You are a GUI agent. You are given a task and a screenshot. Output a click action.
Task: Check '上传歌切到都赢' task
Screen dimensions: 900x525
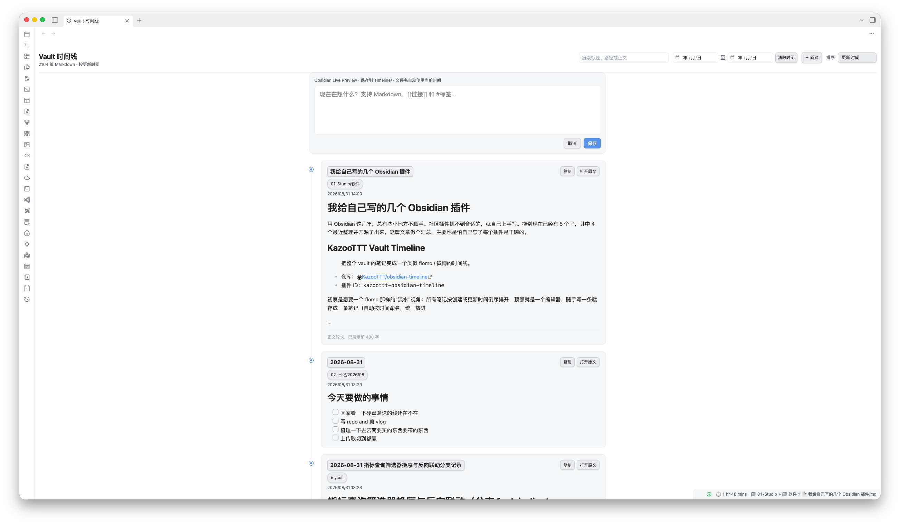335,438
